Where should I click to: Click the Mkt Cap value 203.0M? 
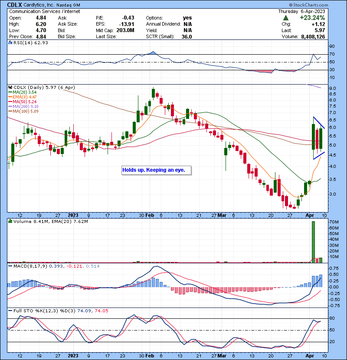pos(125,30)
